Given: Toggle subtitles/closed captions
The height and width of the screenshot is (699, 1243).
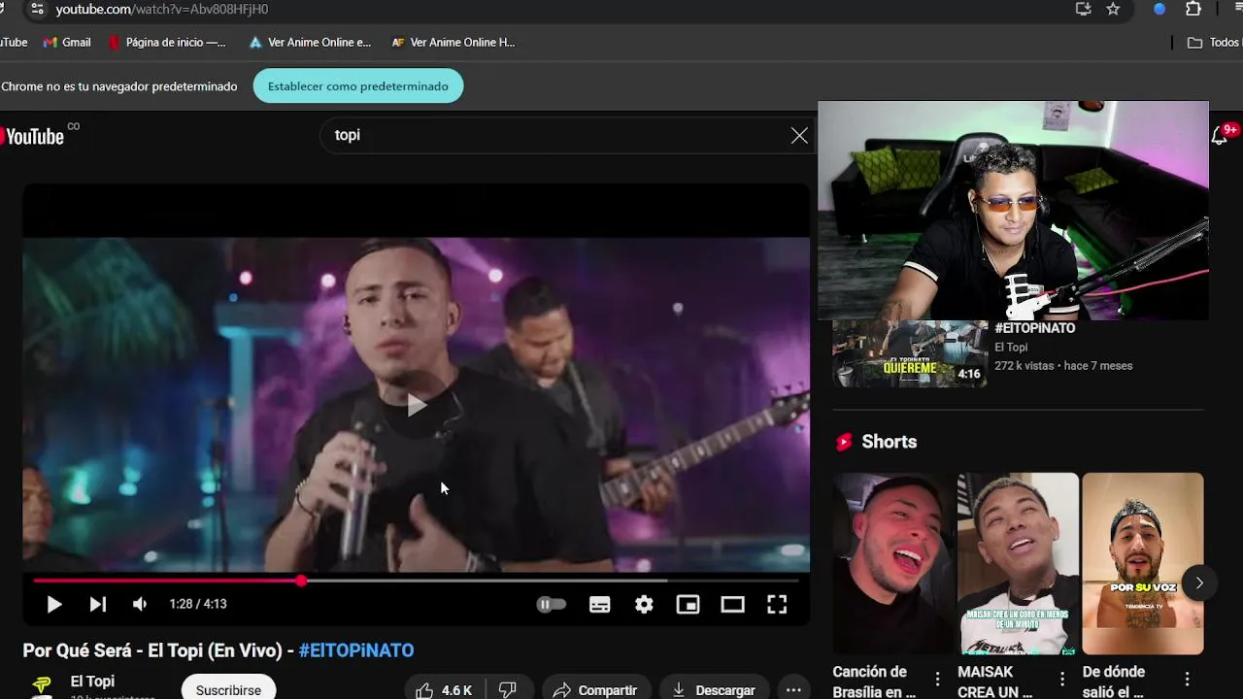Looking at the screenshot, I should [600, 604].
